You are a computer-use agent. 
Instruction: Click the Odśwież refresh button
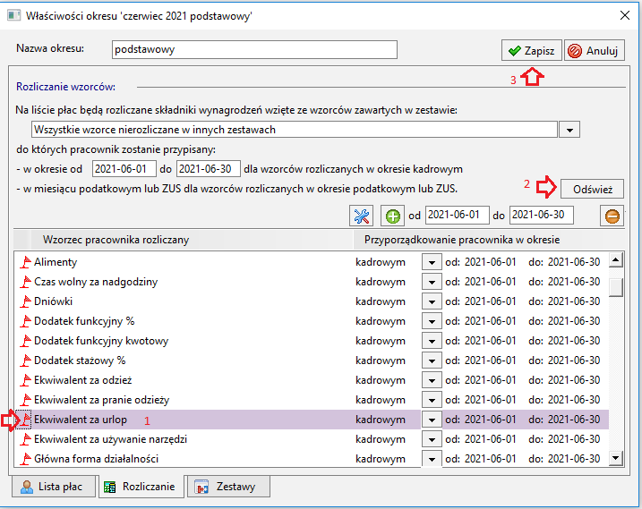[x=592, y=189]
